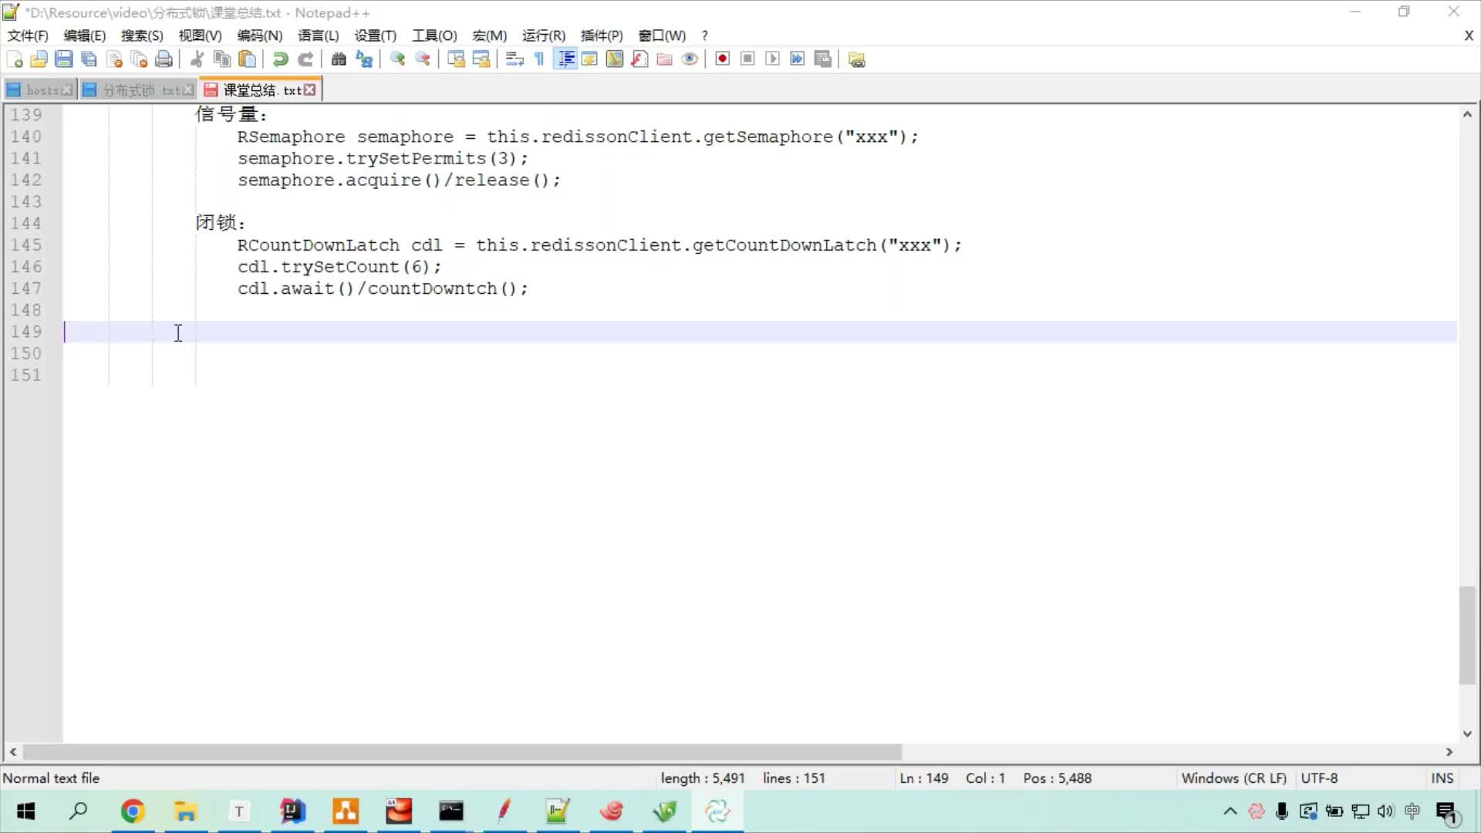Save file using the Save icon
The width and height of the screenshot is (1481, 833).
point(62,59)
